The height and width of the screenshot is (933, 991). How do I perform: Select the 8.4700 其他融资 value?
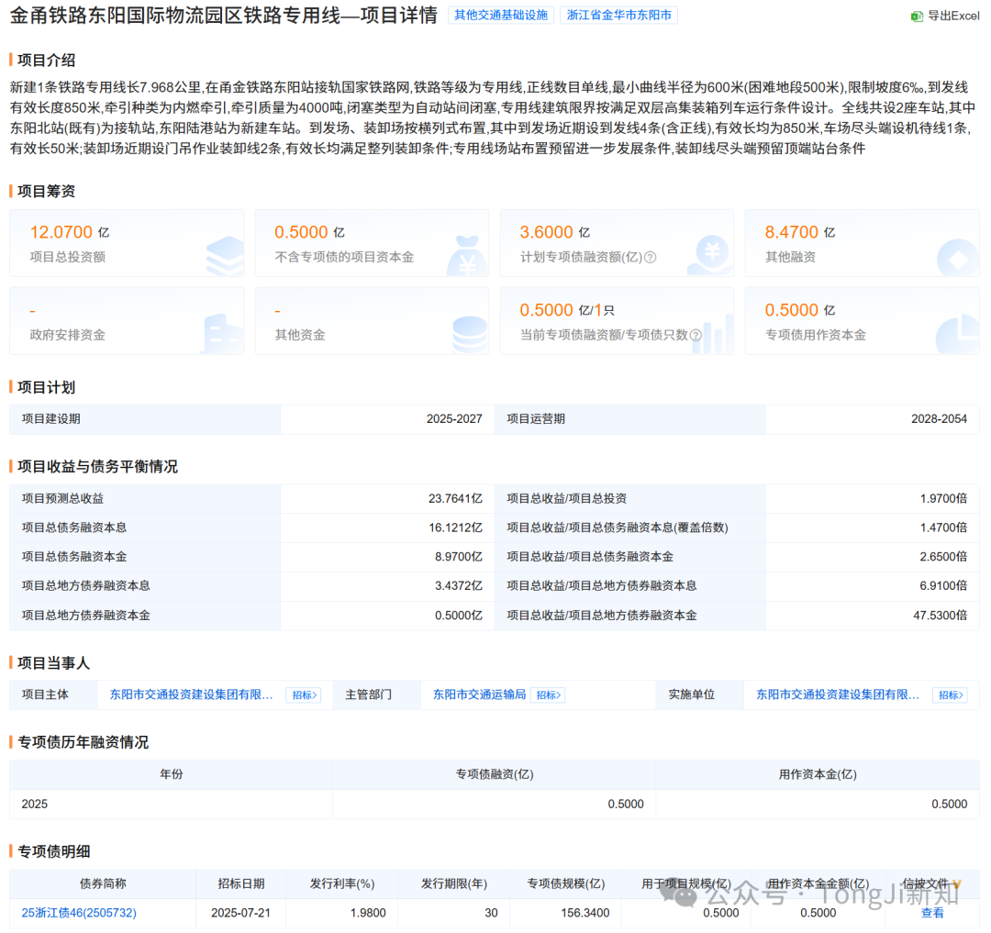pyautogui.click(x=791, y=232)
